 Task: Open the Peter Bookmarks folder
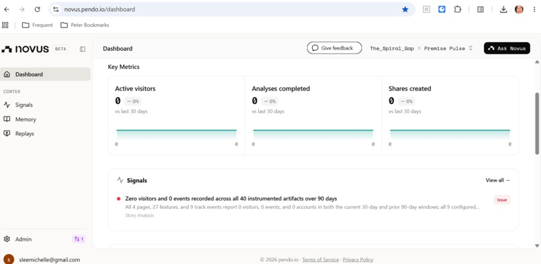pos(85,25)
